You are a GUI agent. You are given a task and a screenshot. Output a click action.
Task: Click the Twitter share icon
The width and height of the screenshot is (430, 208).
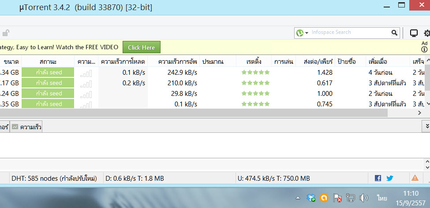pos(390,178)
